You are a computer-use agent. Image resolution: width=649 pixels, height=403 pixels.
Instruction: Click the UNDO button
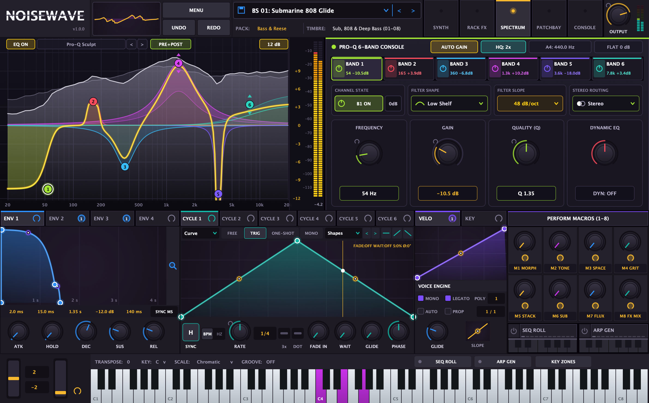tap(179, 28)
